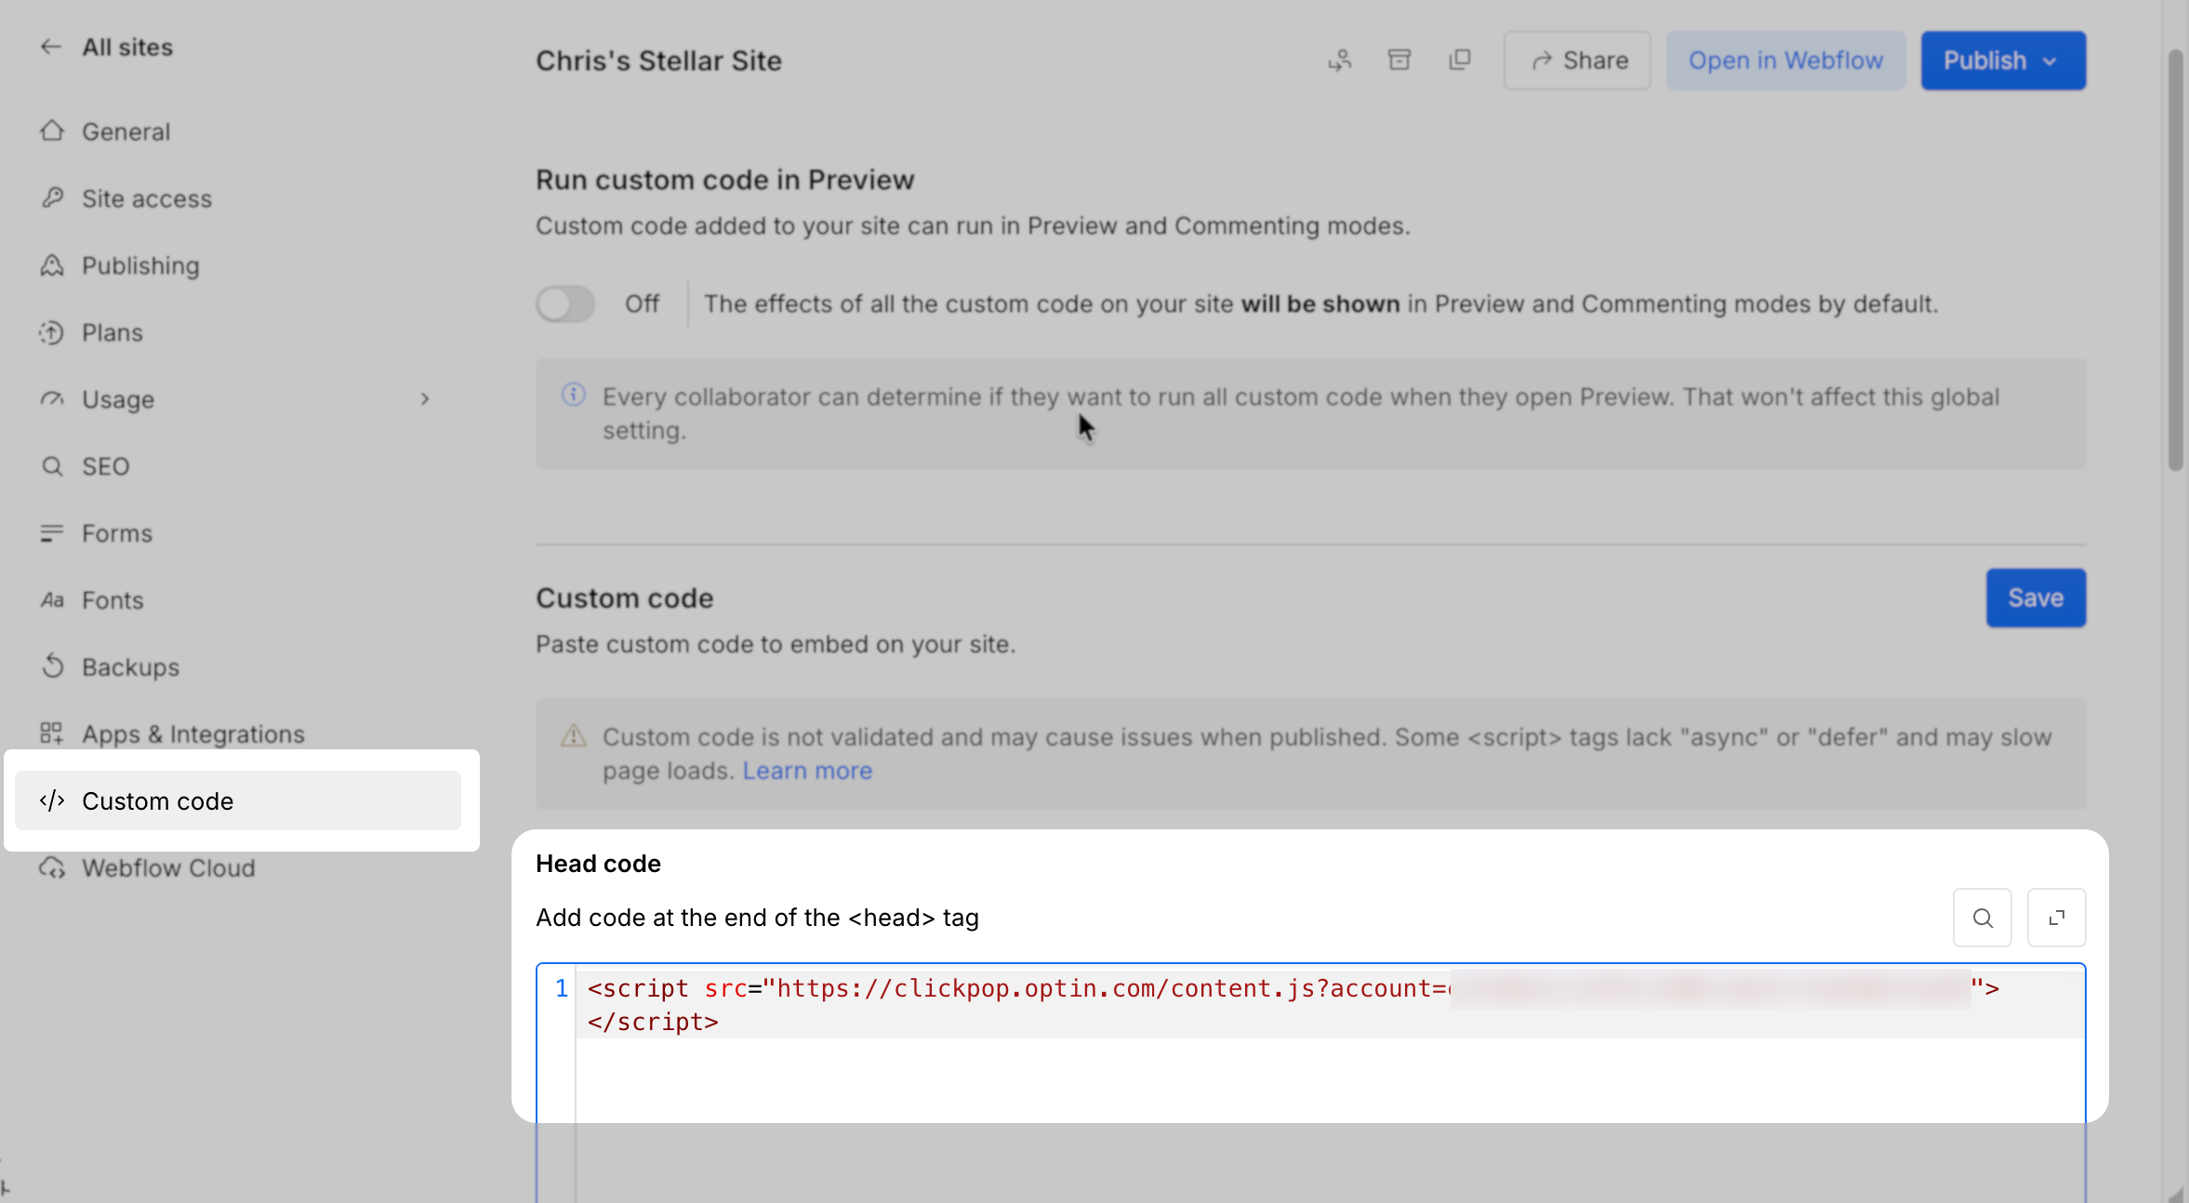Click the info icon in the collaborator notice

coord(574,395)
